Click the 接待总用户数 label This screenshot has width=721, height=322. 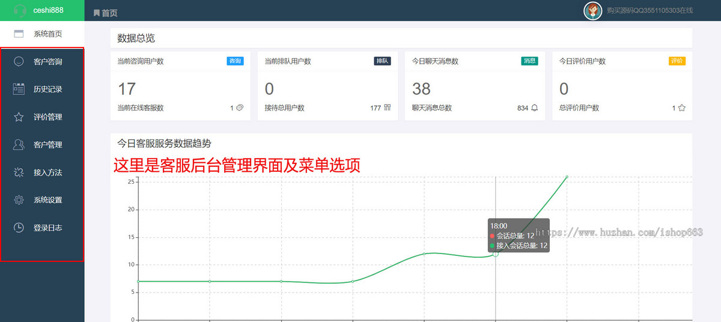[284, 108]
